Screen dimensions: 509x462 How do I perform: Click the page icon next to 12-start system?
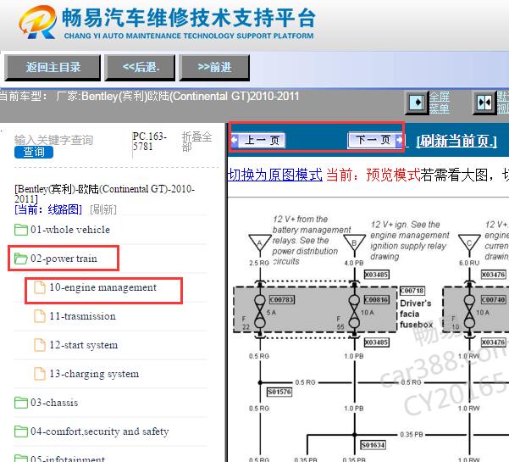point(40,345)
